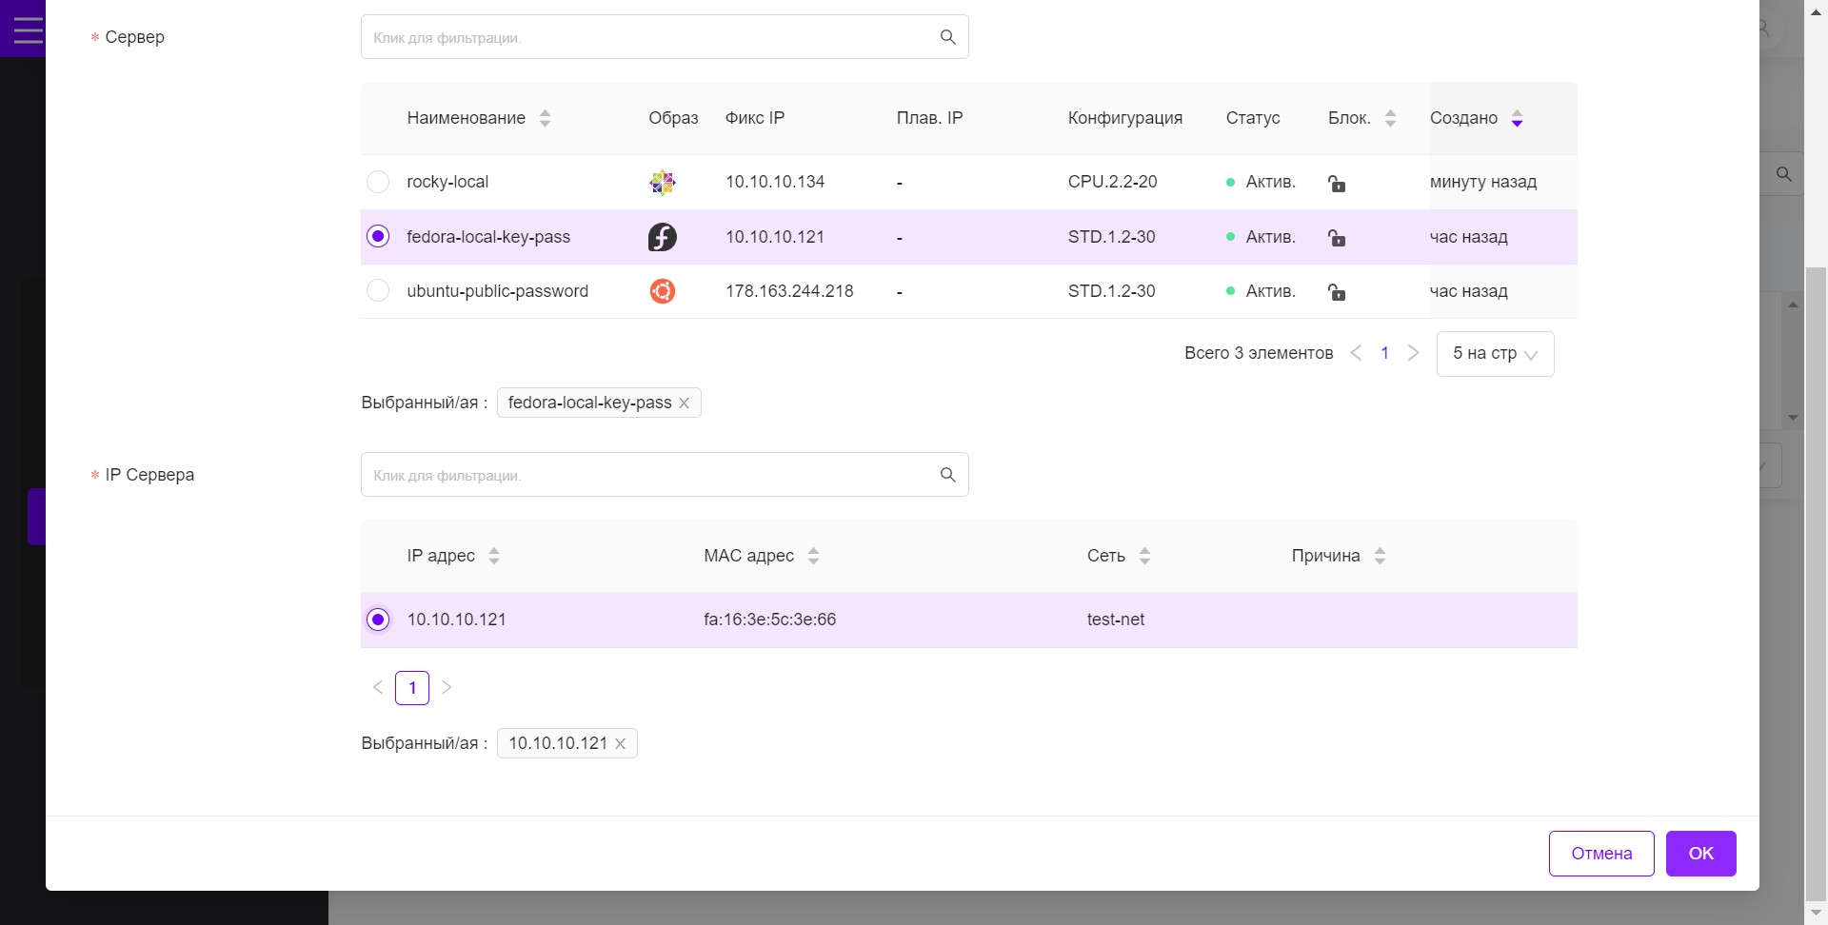
Task: Click unlocked padlock icon in fedora-local-key-pass row
Action: tap(1337, 238)
